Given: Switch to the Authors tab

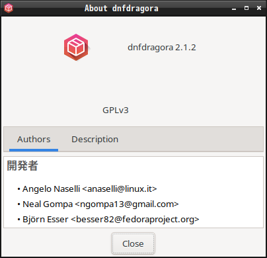Looking at the screenshot, I should point(34,140).
